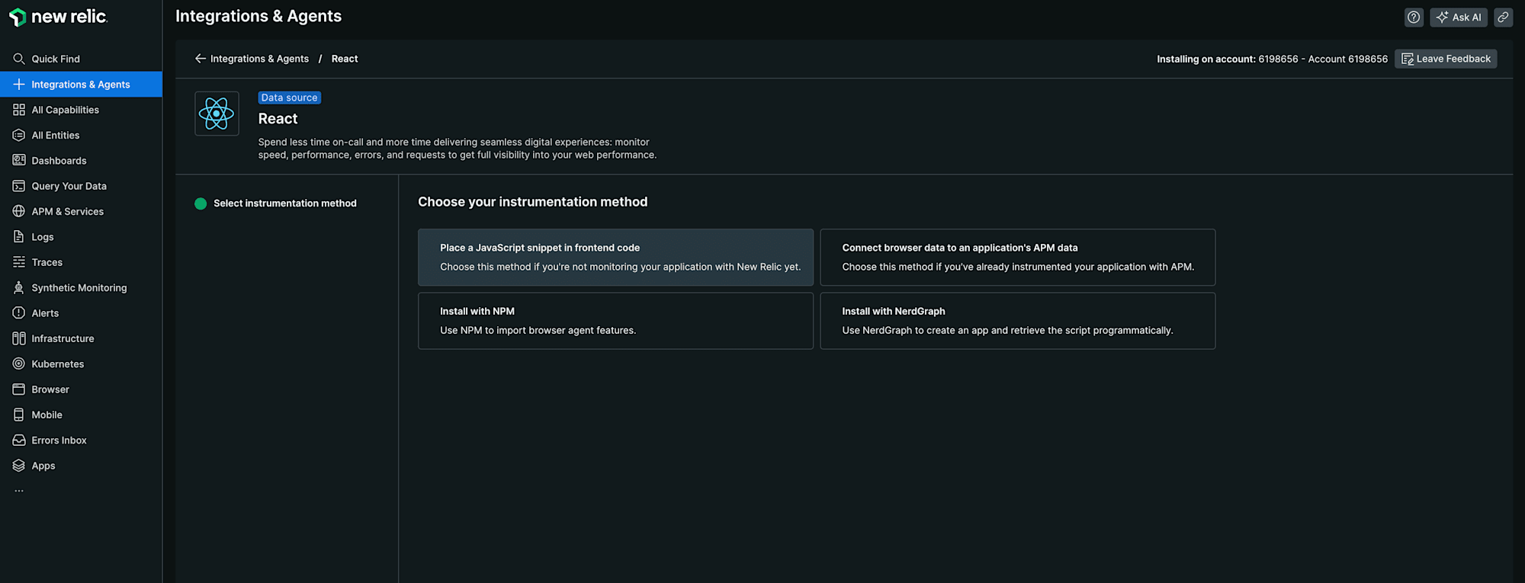The width and height of the screenshot is (1525, 583).
Task: Click the React title heading
Action: [278, 119]
